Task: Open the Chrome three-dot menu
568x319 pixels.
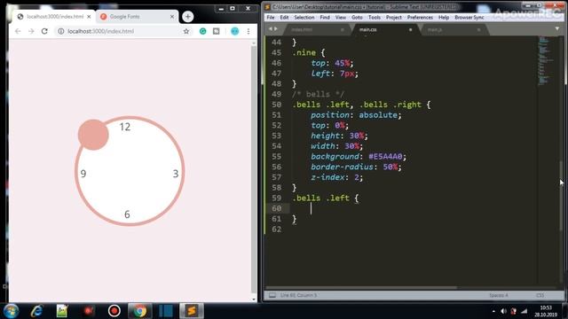Action: (248, 32)
